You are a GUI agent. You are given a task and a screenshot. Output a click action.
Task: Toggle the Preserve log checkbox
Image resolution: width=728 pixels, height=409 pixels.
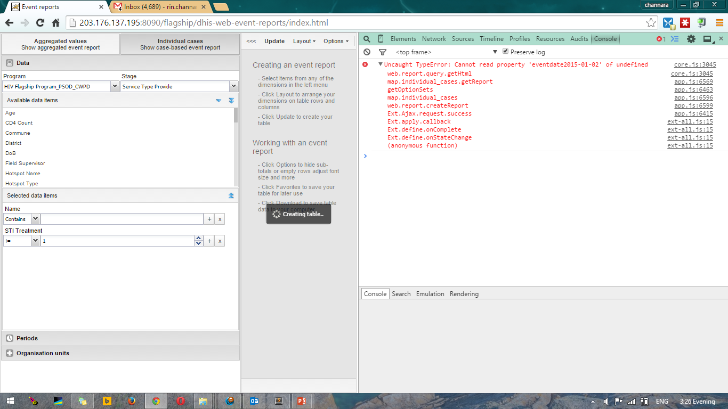pyautogui.click(x=506, y=52)
